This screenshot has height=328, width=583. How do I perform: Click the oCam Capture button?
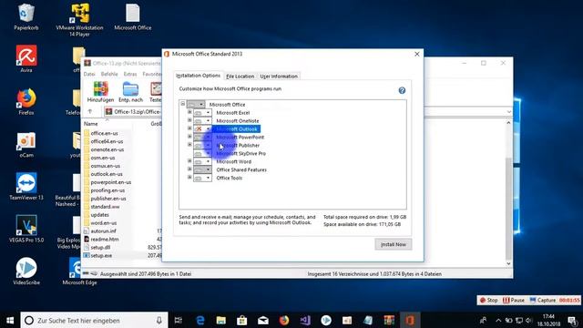click(543, 300)
